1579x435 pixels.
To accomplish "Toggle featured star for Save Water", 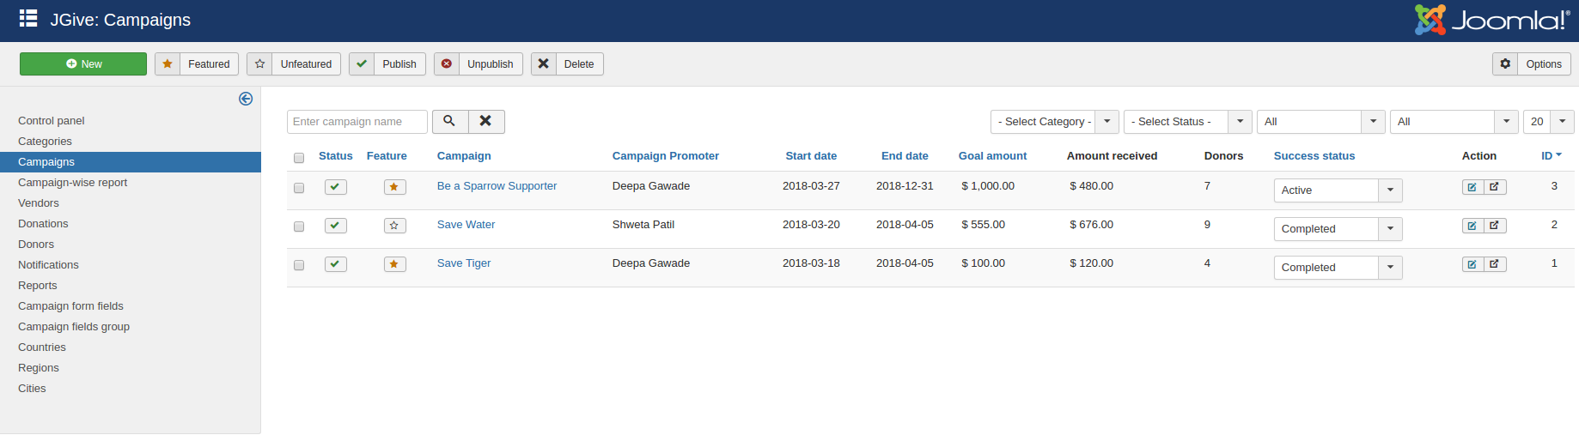I will 394,226.
